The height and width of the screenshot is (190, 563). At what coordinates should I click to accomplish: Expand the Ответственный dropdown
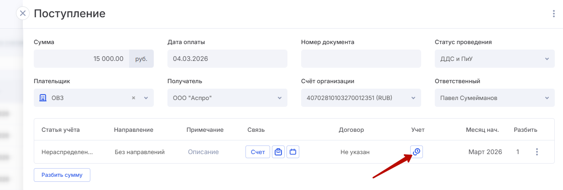tap(547, 98)
